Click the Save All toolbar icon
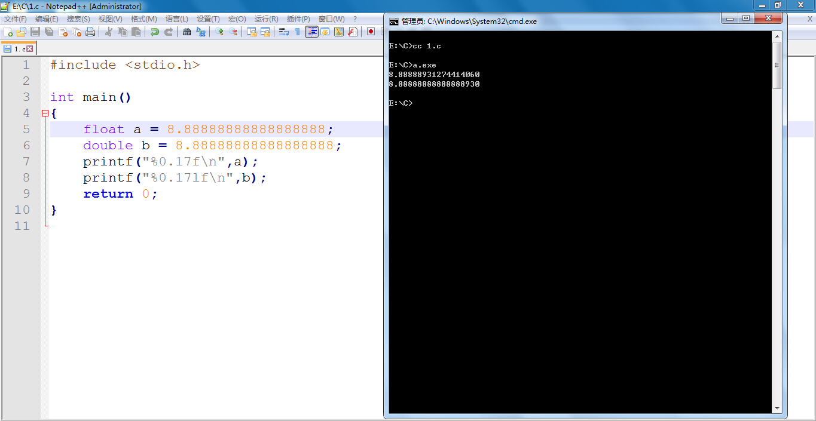816x421 pixels. 49,32
